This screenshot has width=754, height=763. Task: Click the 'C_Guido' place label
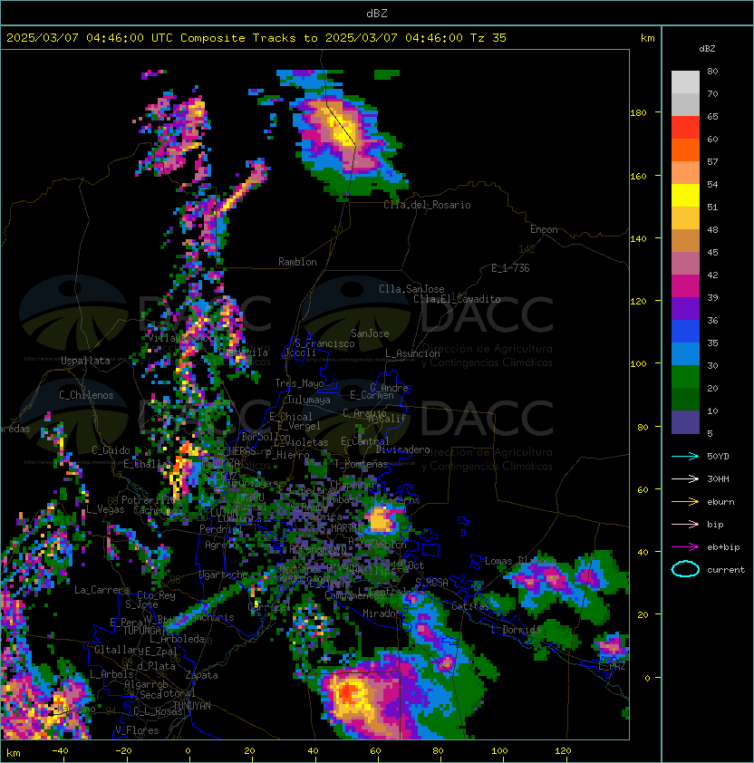coord(111,450)
